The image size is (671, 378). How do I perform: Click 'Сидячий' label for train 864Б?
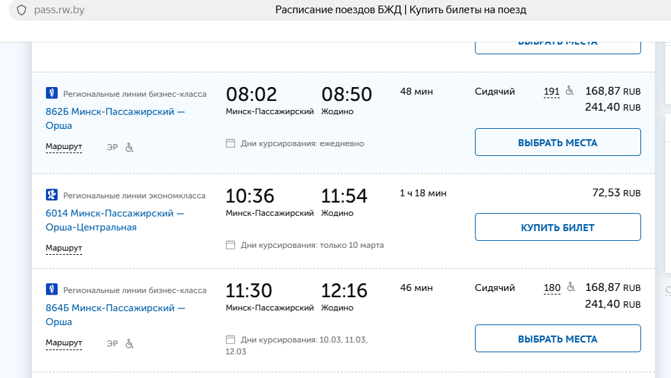pyautogui.click(x=494, y=288)
